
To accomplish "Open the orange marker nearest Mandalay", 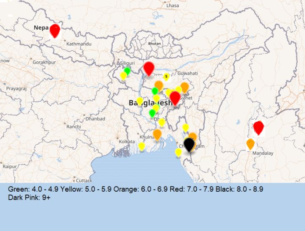I will point(250,144).
